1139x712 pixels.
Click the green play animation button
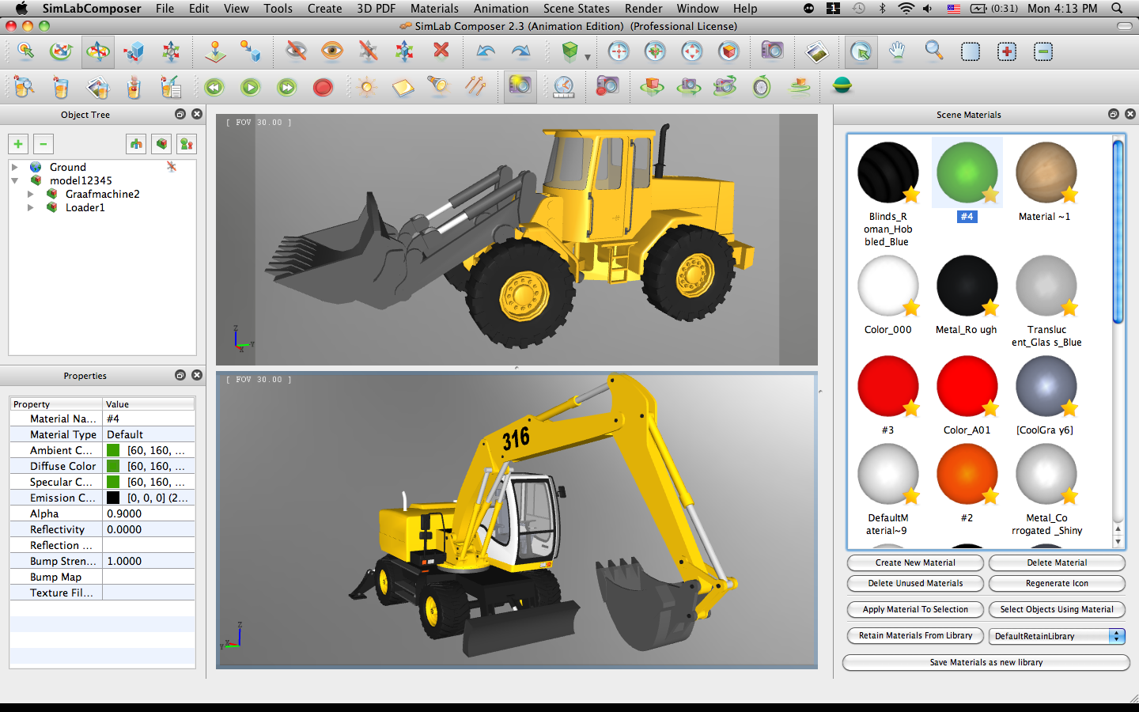click(251, 87)
